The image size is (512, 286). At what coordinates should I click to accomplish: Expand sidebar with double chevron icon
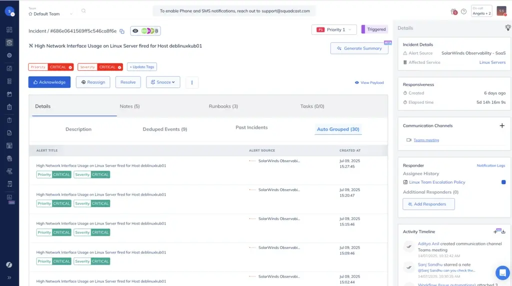click(x=9, y=278)
